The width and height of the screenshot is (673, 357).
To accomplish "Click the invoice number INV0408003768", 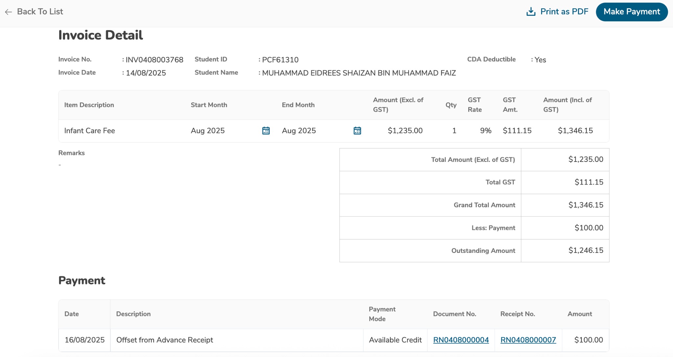I will 154,60.
